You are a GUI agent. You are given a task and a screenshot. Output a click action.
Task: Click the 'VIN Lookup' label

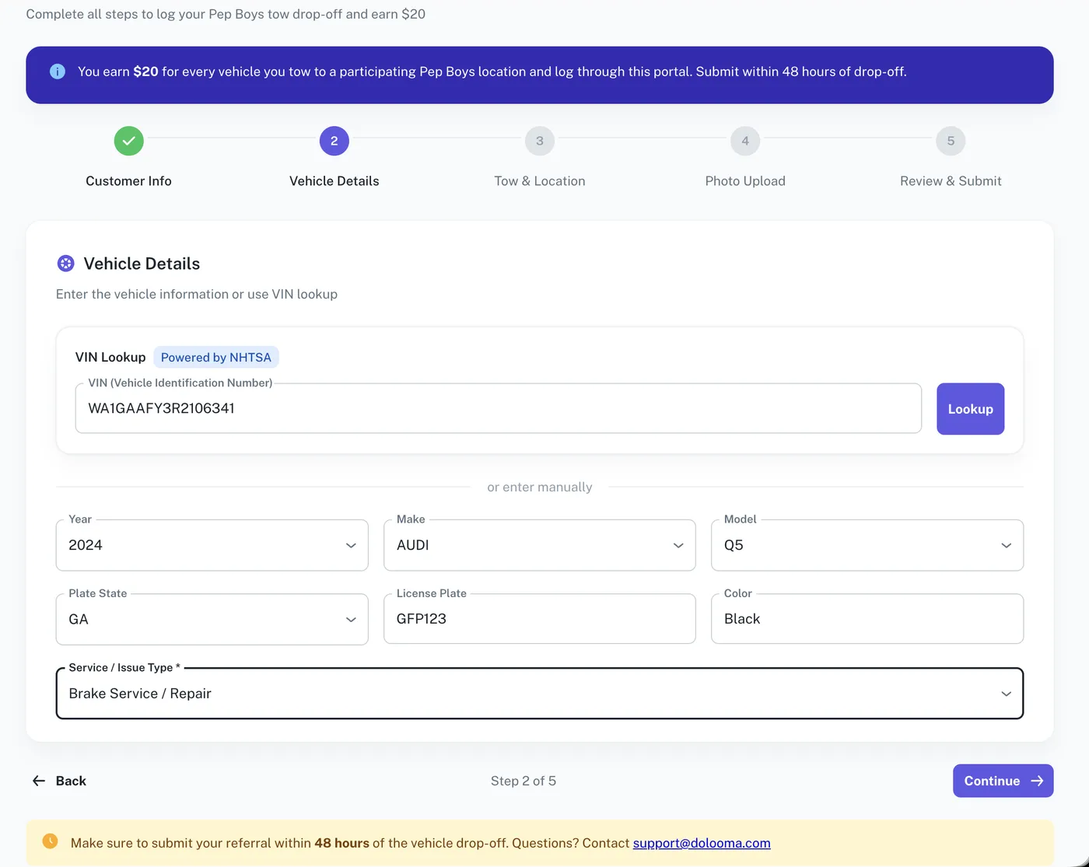click(110, 357)
